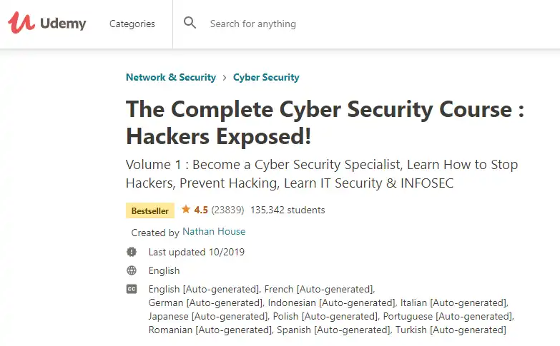
Task: Click the Bestseller badge
Action: (149, 210)
